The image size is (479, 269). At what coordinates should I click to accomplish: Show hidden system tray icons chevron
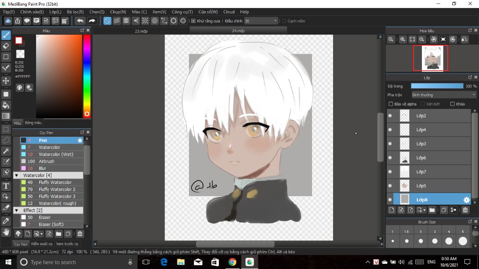[x=368, y=262]
